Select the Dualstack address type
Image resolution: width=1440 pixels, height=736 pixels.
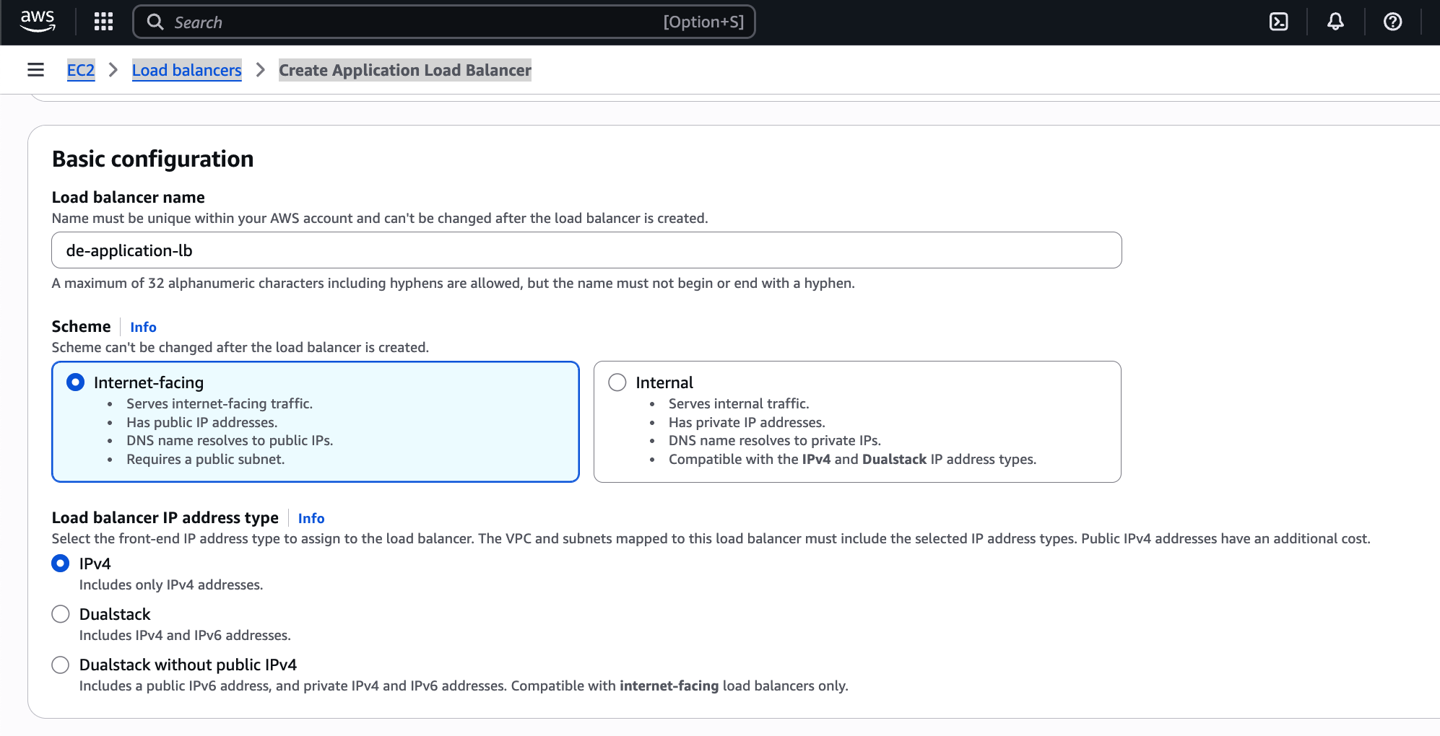[x=61, y=614]
